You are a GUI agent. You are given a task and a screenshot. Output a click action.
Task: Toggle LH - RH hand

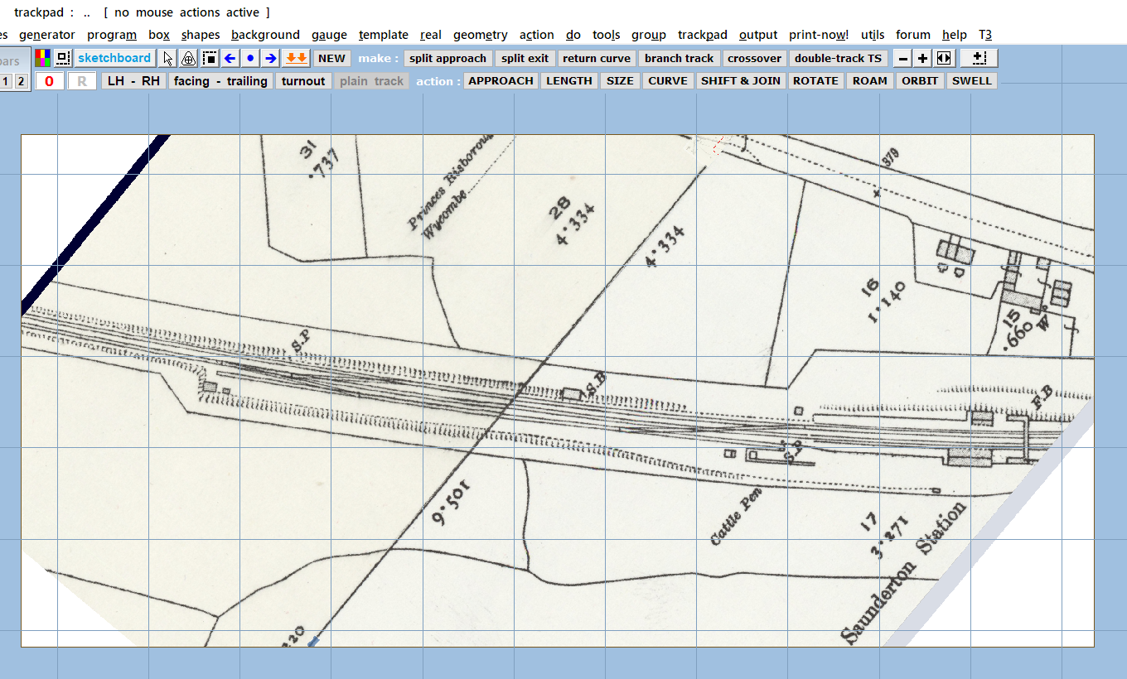134,80
